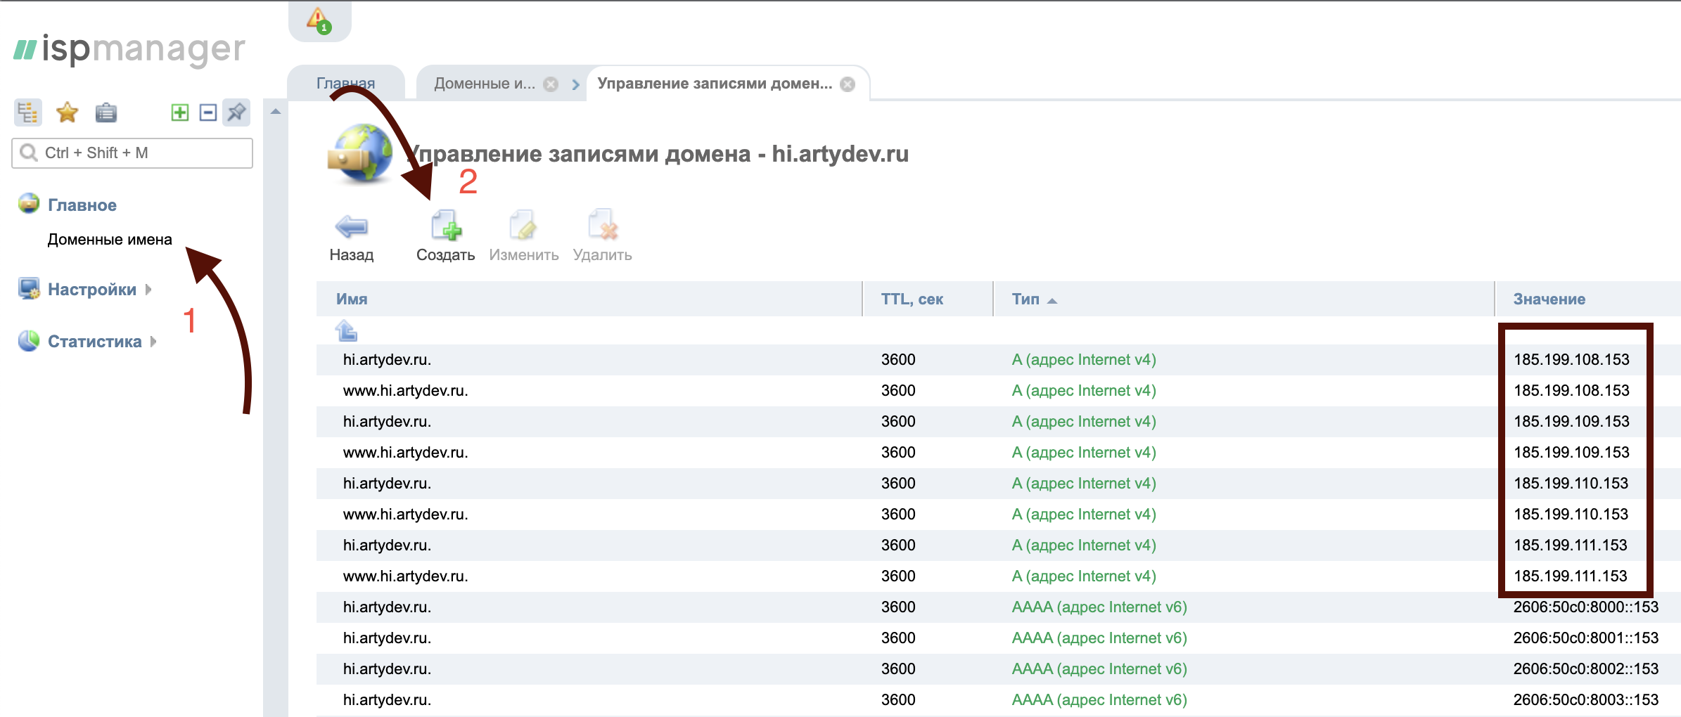1681x717 pixels.
Task: Open Доменные имена in the sidebar
Action: click(x=110, y=240)
